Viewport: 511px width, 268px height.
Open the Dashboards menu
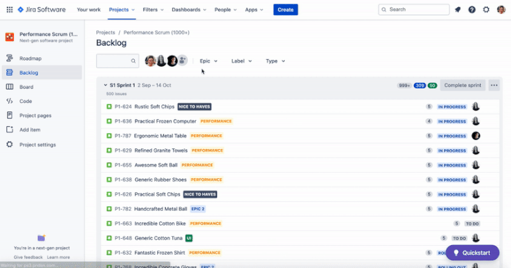pos(189,10)
